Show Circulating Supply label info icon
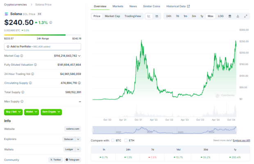The width and height of the screenshot is (254, 164). tap(30, 83)
